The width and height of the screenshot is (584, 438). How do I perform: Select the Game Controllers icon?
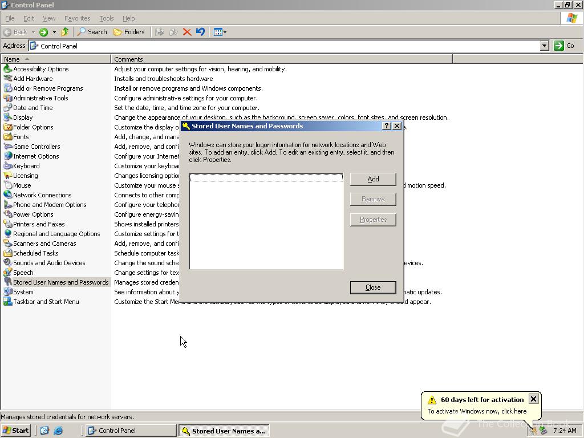pos(7,147)
